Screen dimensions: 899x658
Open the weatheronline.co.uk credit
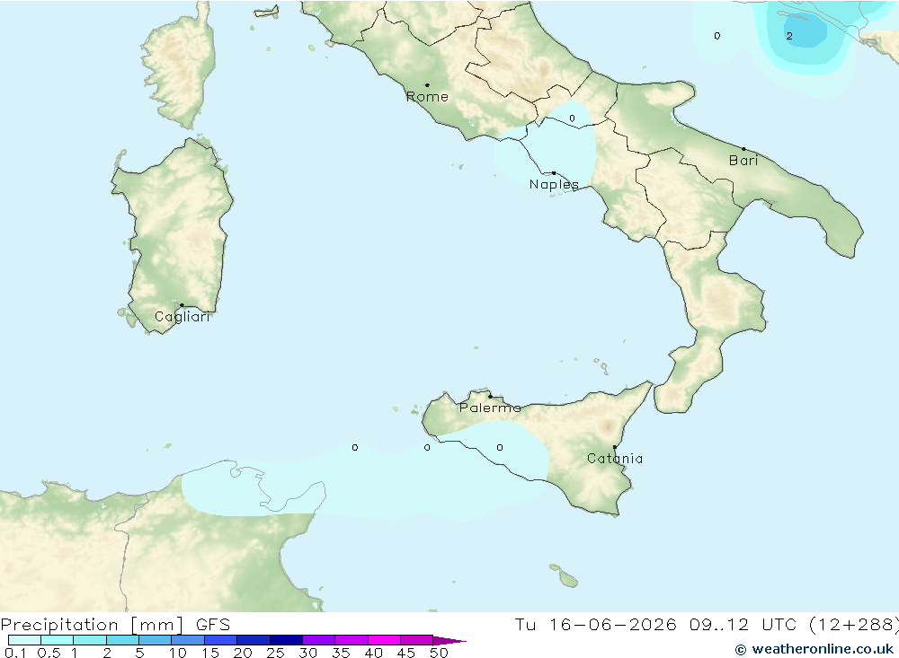pyautogui.click(x=814, y=649)
